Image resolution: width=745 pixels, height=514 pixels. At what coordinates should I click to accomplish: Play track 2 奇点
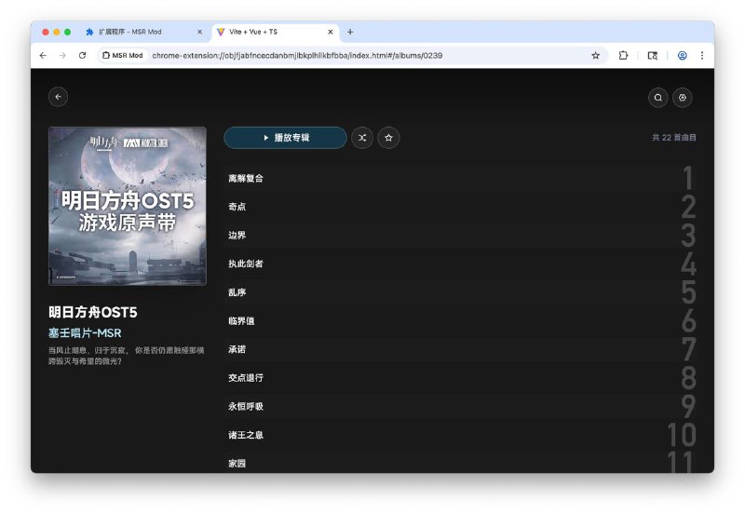460,207
